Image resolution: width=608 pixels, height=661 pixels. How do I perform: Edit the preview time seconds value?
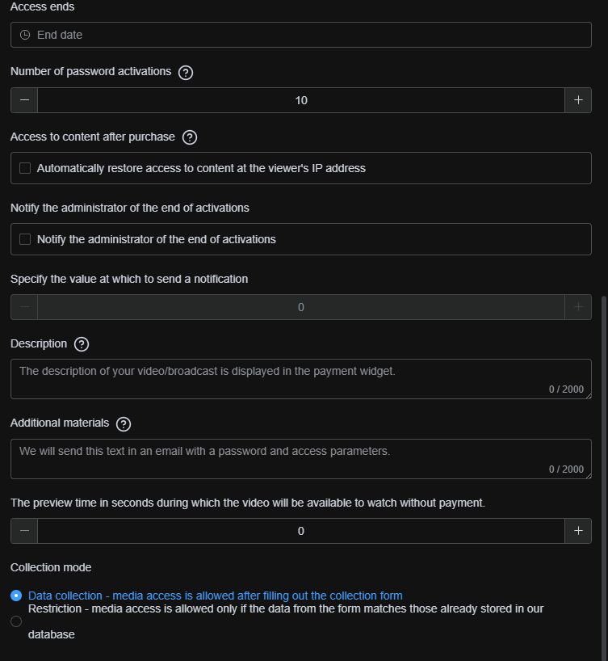301,531
